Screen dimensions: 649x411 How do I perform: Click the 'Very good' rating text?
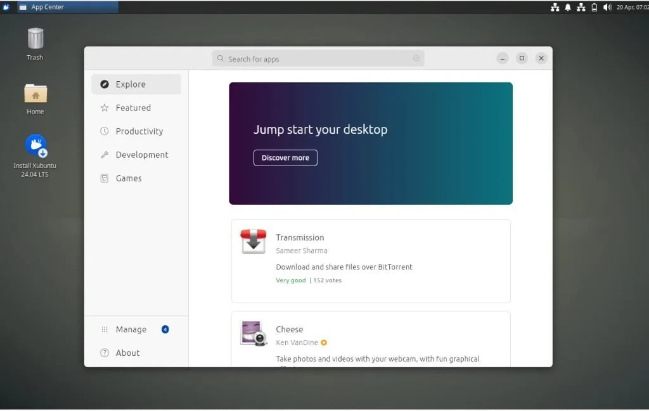pyautogui.click(x=291, y=280)
